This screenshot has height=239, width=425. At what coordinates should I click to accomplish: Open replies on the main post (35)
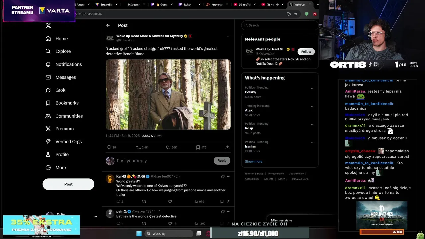(111, 147)
